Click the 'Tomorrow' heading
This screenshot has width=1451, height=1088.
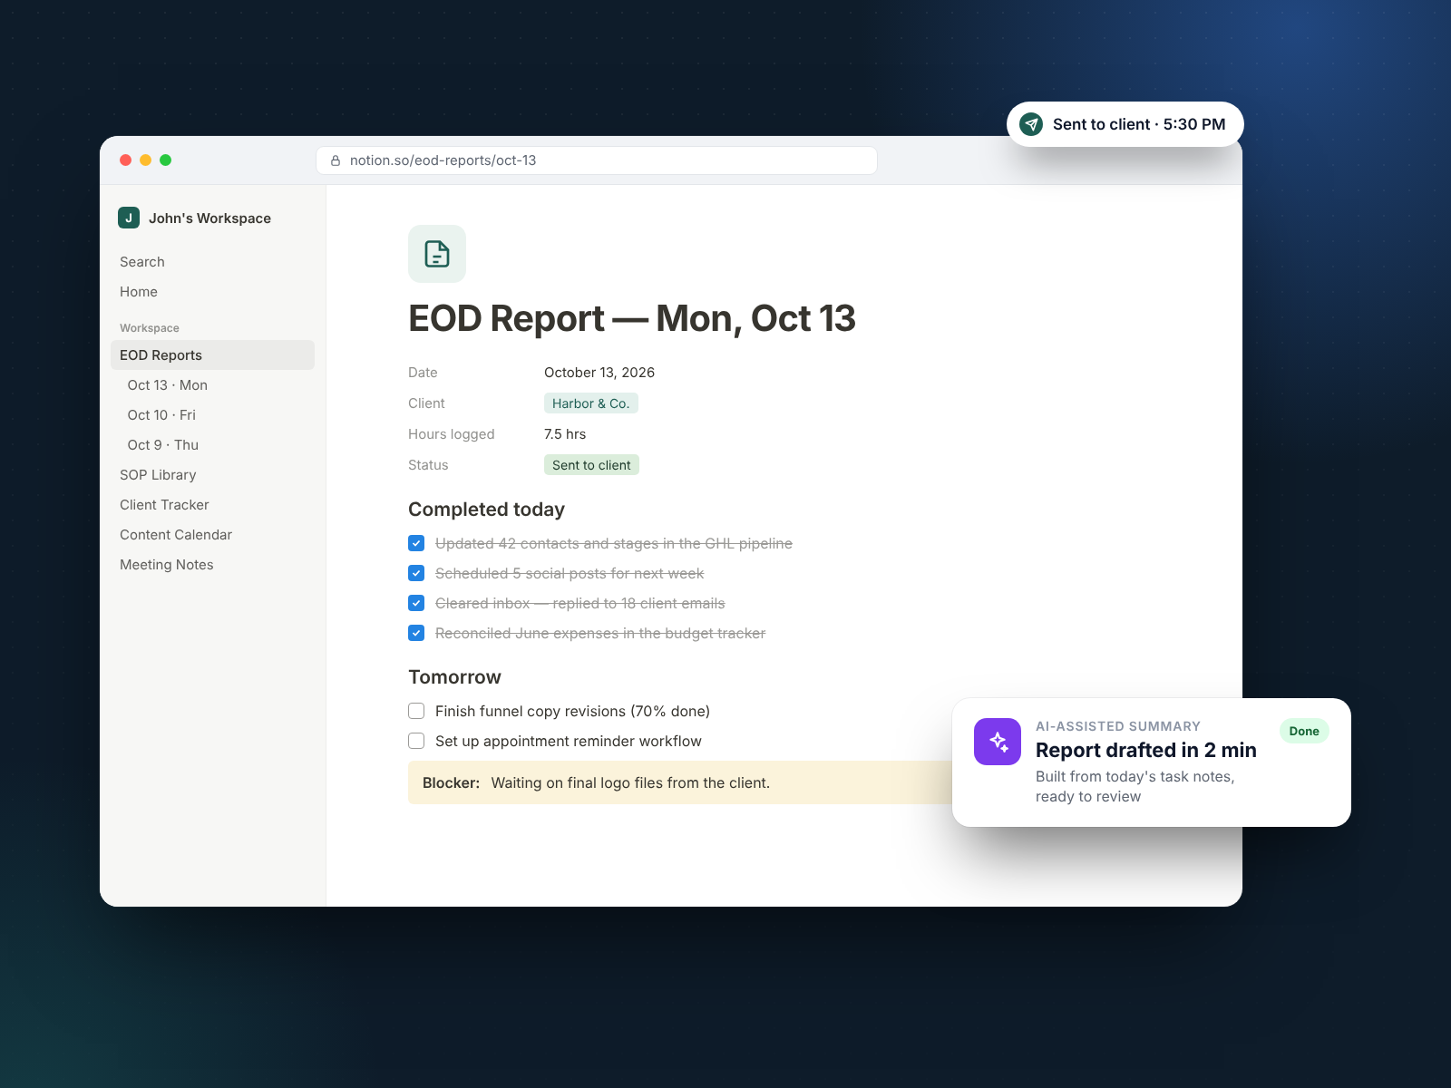pyautogui.click(x=454, y=677)
